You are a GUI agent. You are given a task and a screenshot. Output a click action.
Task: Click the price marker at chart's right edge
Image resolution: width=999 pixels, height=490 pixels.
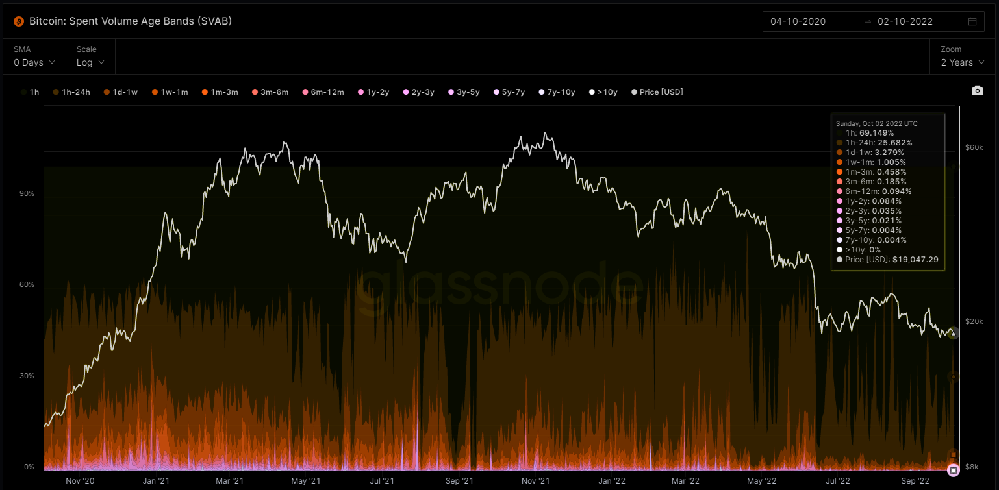(x=953, y=333)
